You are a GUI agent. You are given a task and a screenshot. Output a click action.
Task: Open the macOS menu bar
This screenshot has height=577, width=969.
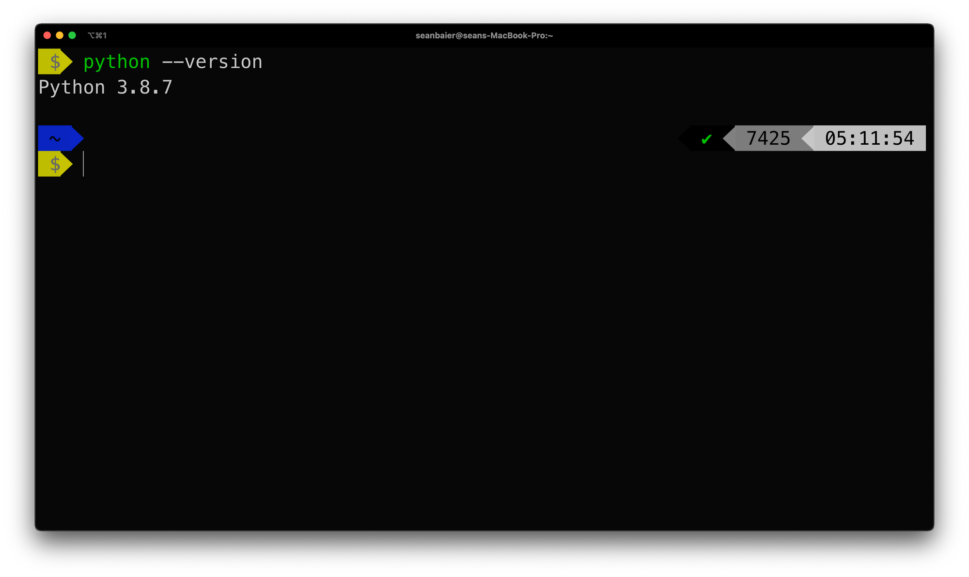(x=484, y=0)
